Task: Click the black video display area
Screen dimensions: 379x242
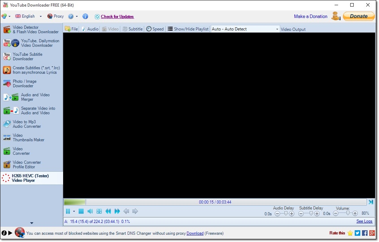Action: (x=219, y=115)
